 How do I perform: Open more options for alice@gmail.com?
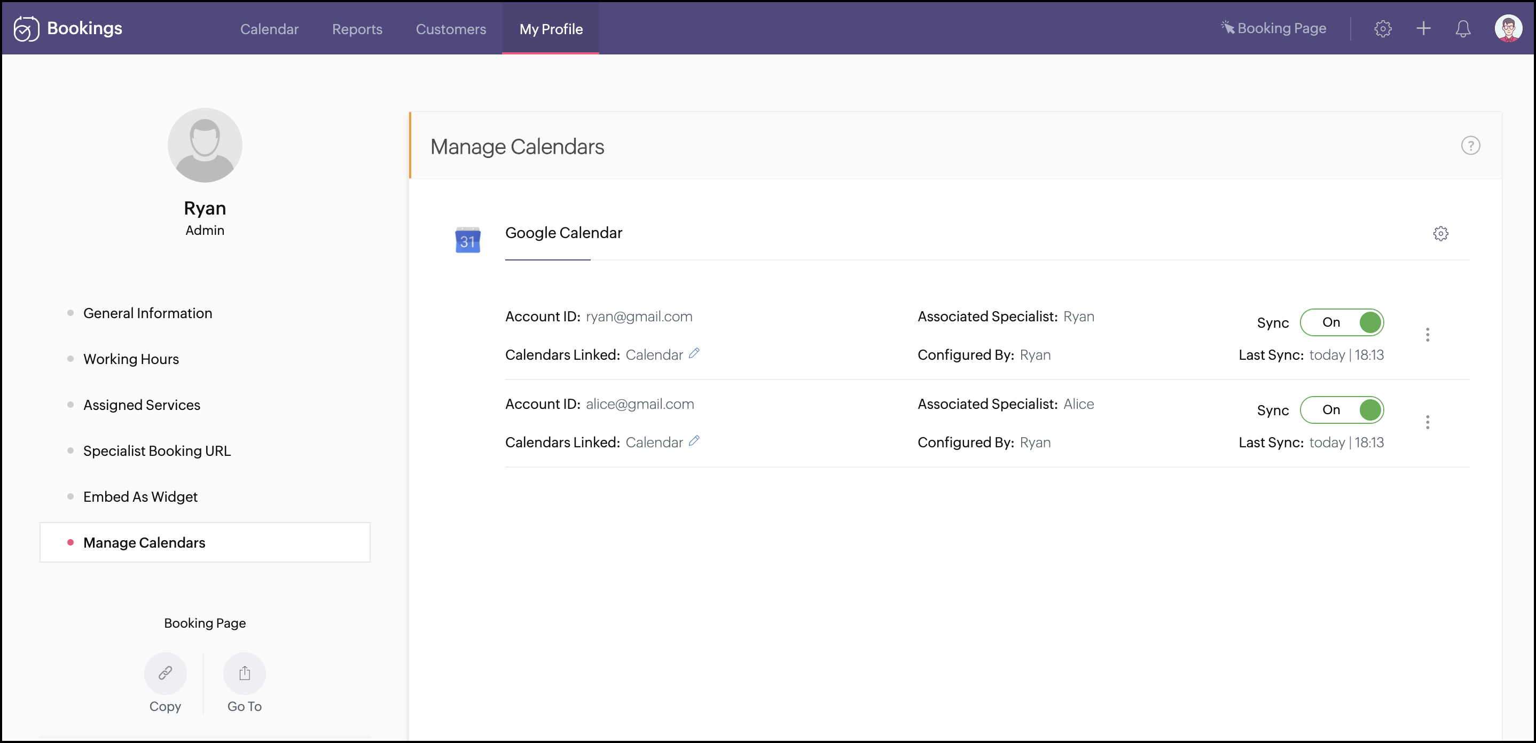click(1427, 422)
